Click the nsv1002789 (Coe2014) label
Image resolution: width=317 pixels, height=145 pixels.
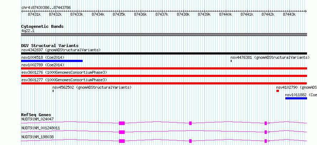43,65
